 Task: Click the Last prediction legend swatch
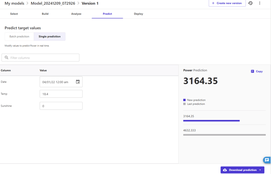(x=185, y=104)
